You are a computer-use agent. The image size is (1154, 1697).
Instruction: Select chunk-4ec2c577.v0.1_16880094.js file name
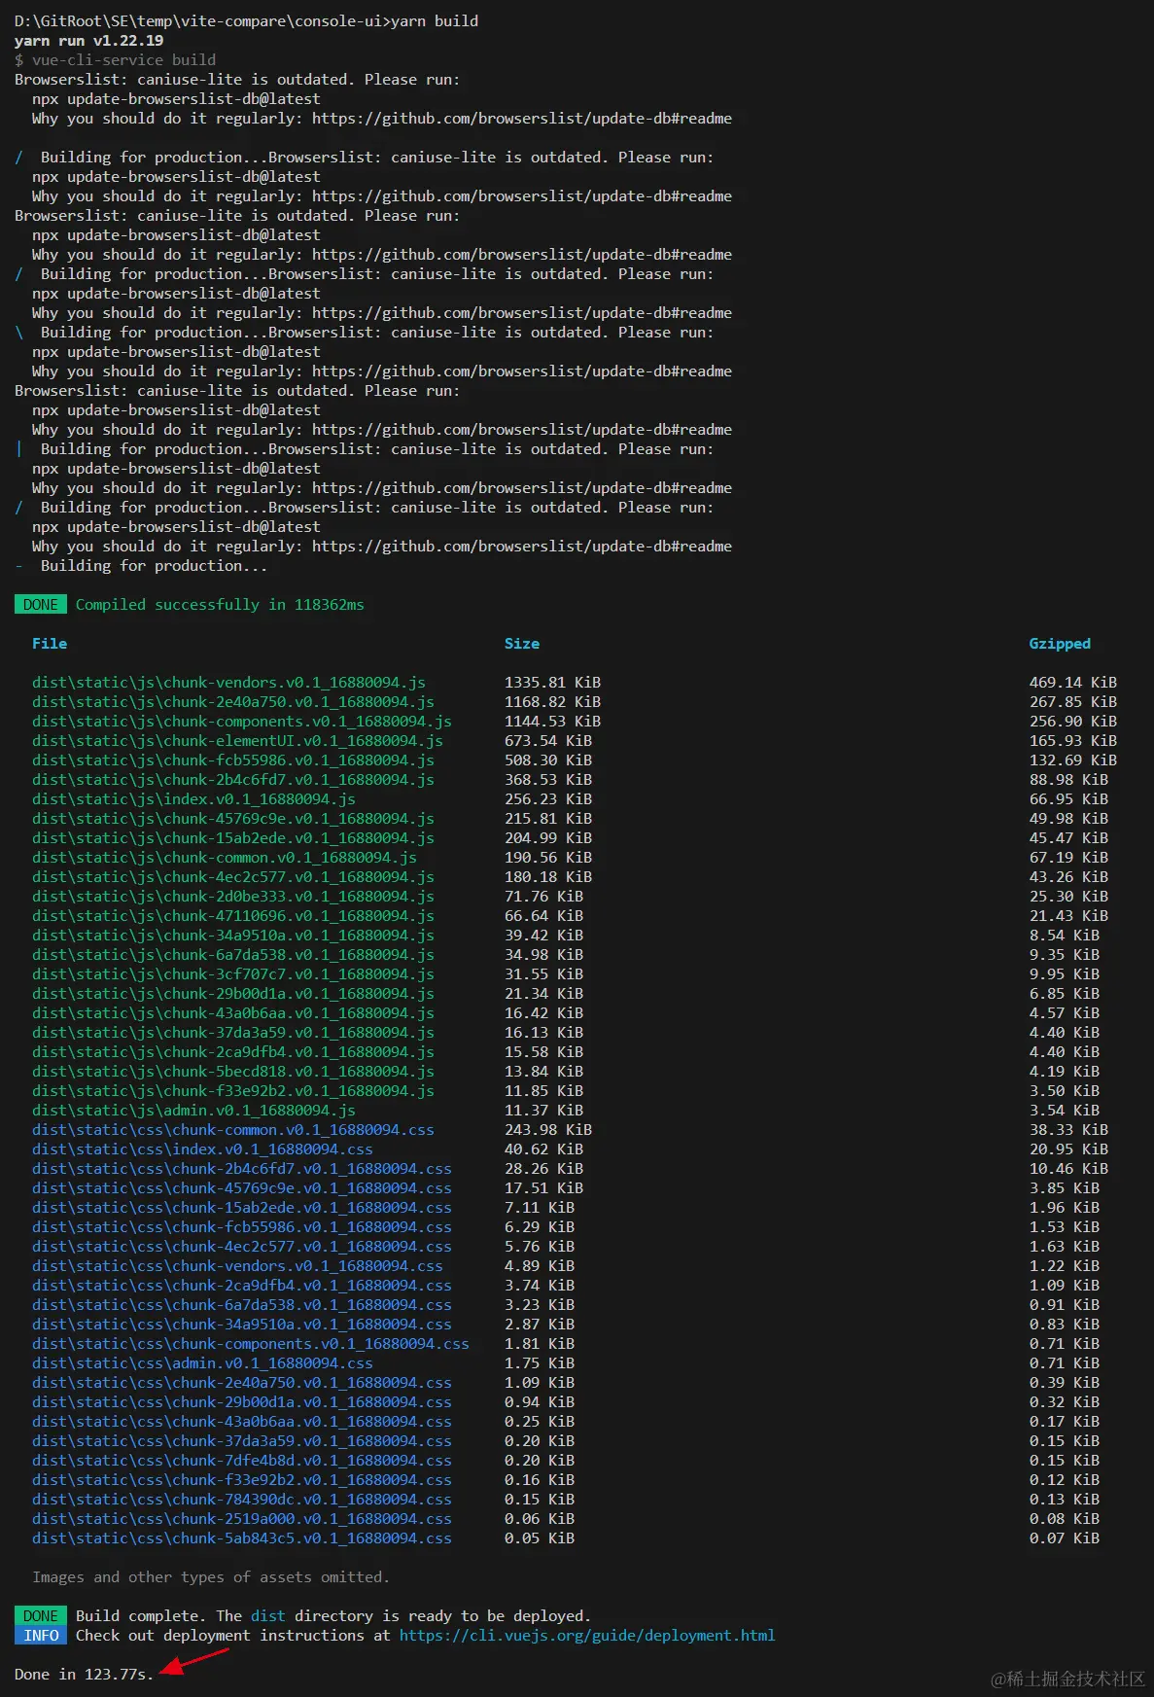pyautogui.click(x=233, y=877)
